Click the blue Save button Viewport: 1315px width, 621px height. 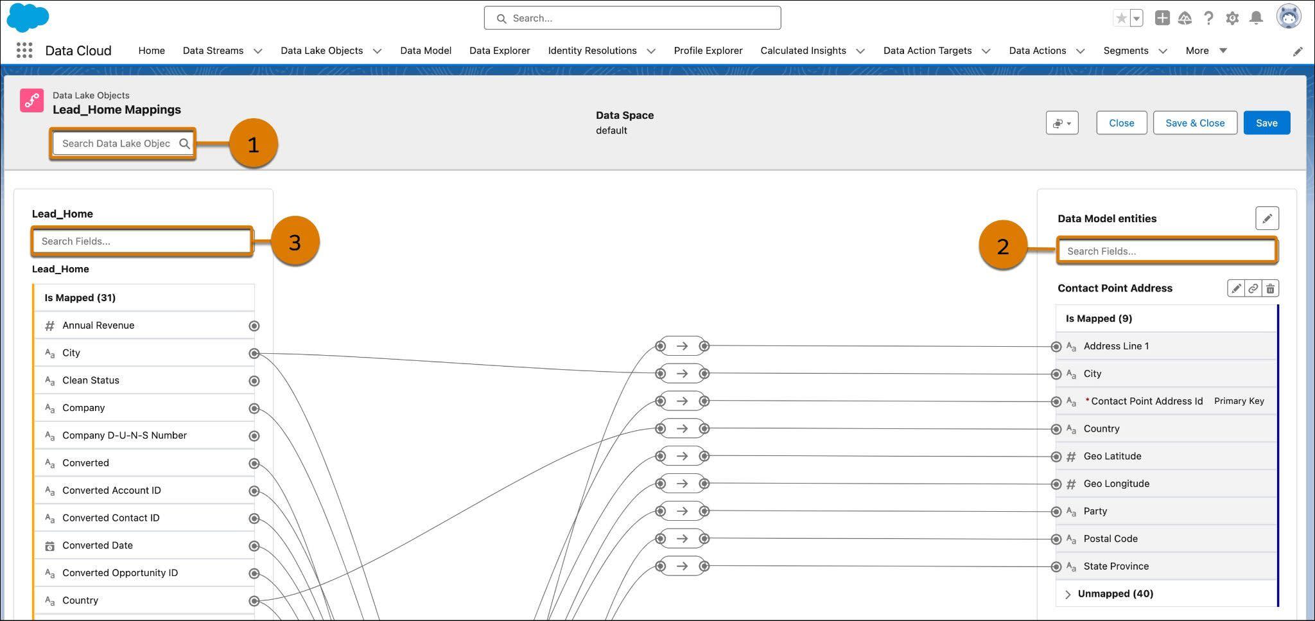1267,123
